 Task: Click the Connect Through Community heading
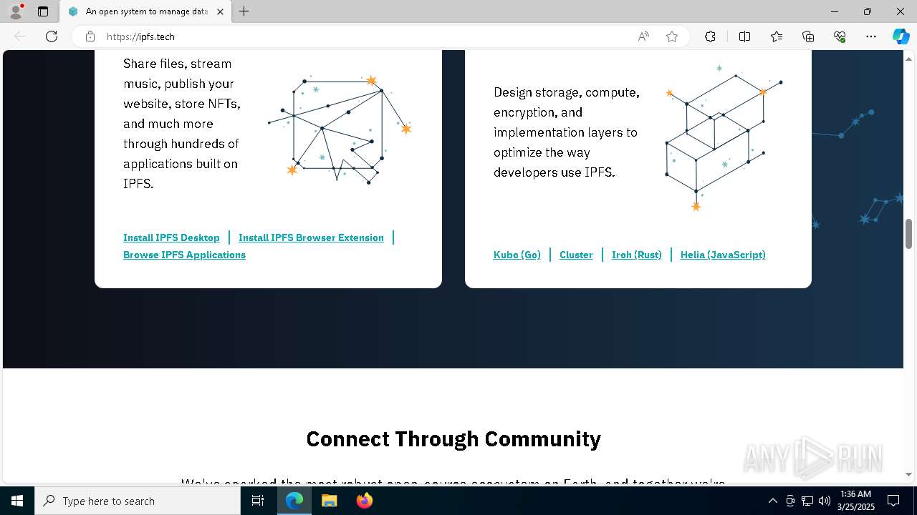coord(453,438)
